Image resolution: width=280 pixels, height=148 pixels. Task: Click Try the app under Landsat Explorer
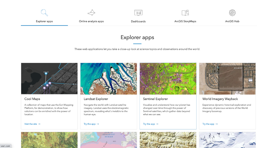click(x=91, y=124)
